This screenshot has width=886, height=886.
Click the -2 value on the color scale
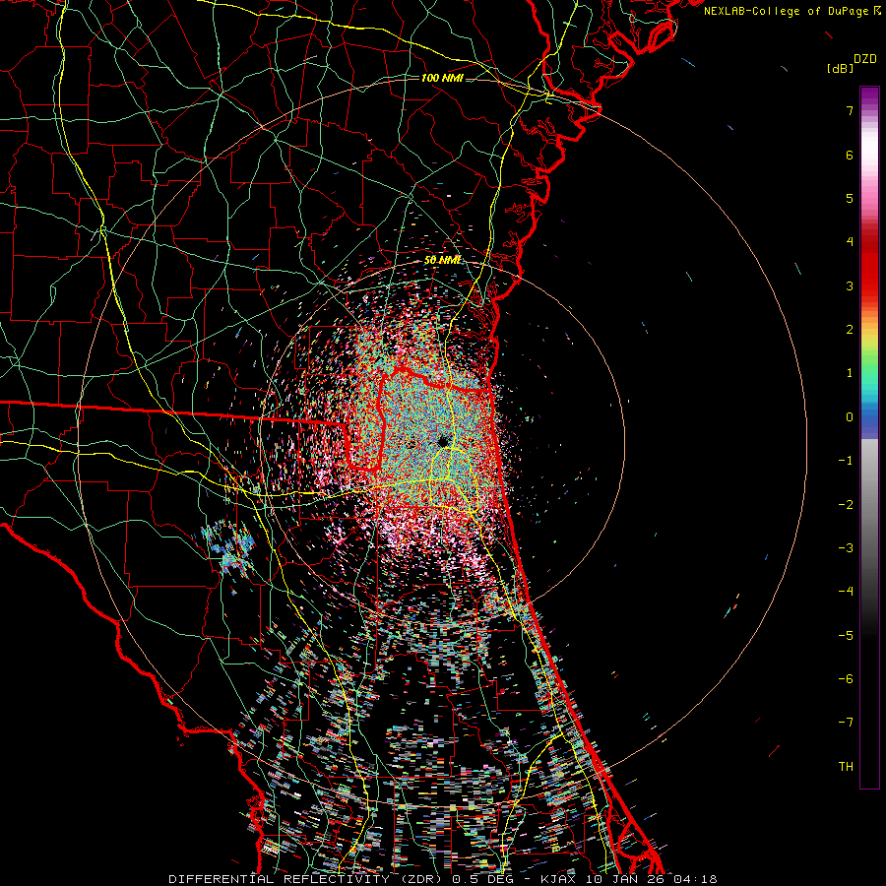[x=846, y=505]
